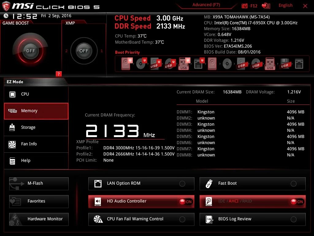314x236 pixels.
Task: Open the Favorites button
Action: (39, 201)
